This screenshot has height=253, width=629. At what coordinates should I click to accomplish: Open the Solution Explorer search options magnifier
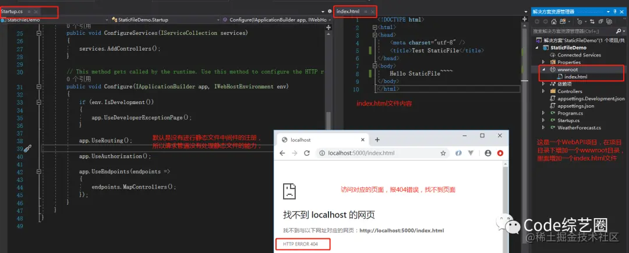619,31
